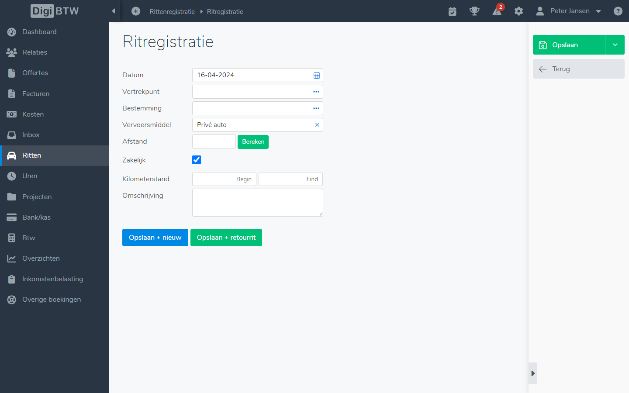This screenshot has height=393, width=629.
Task: Click Offertes document icon
Action: [12, 73]
